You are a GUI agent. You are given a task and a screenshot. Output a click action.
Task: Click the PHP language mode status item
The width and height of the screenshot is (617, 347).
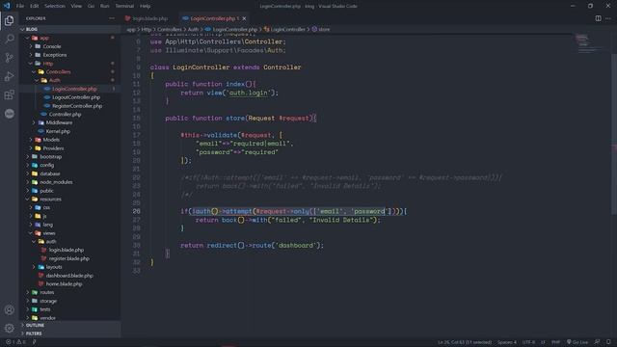tap(555, 342)
